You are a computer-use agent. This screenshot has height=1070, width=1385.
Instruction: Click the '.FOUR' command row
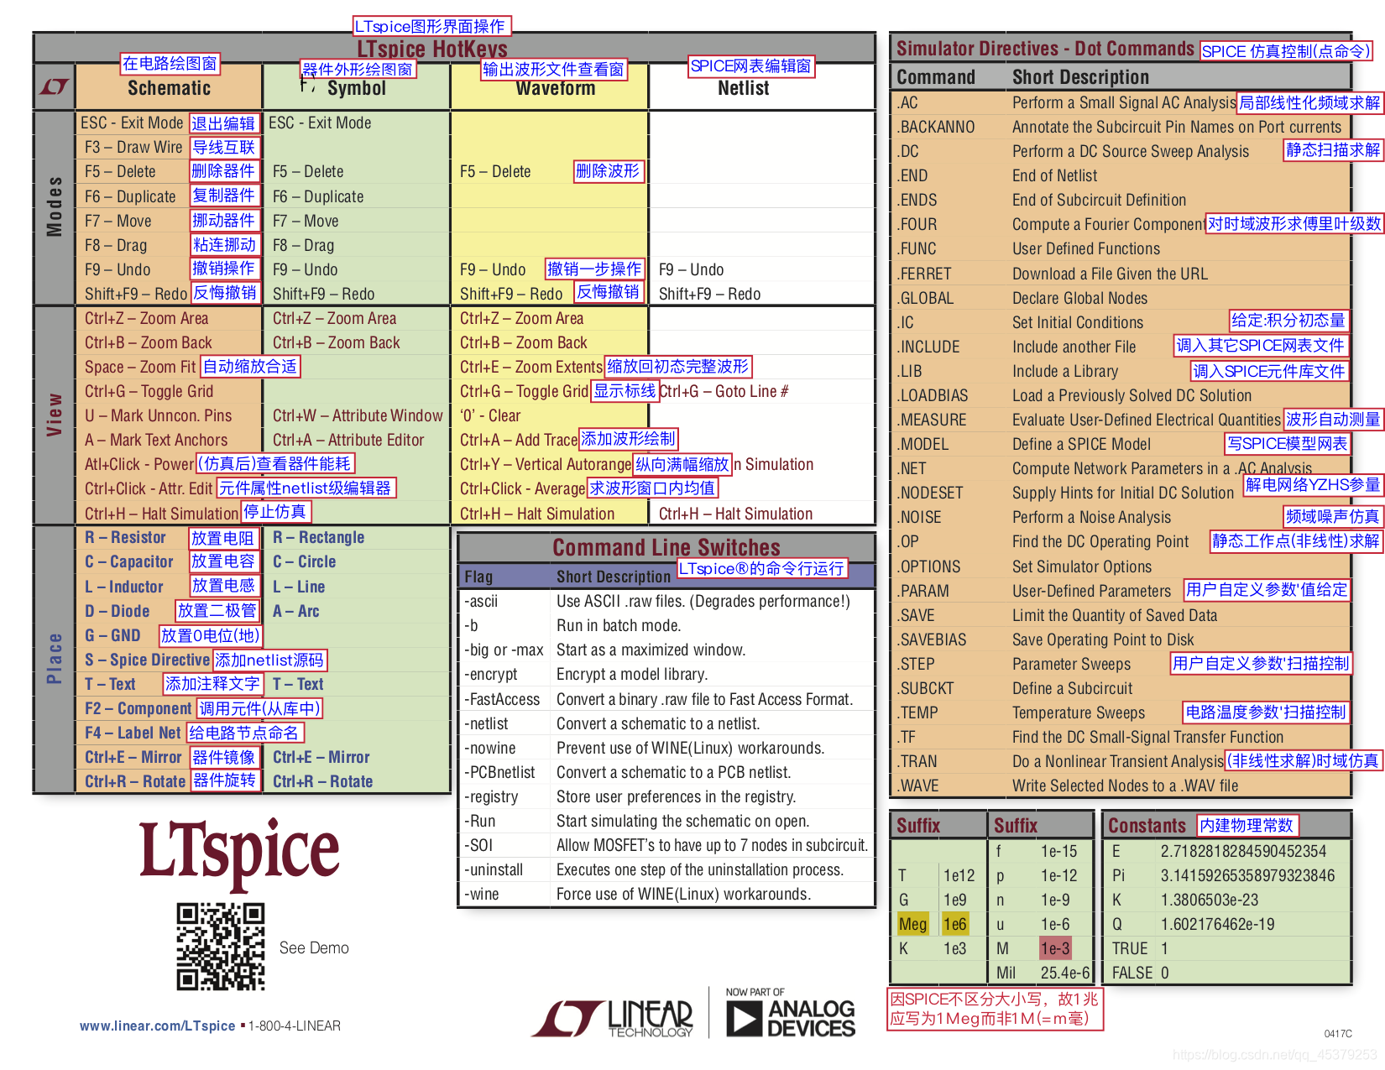[x=1121, y=225]
